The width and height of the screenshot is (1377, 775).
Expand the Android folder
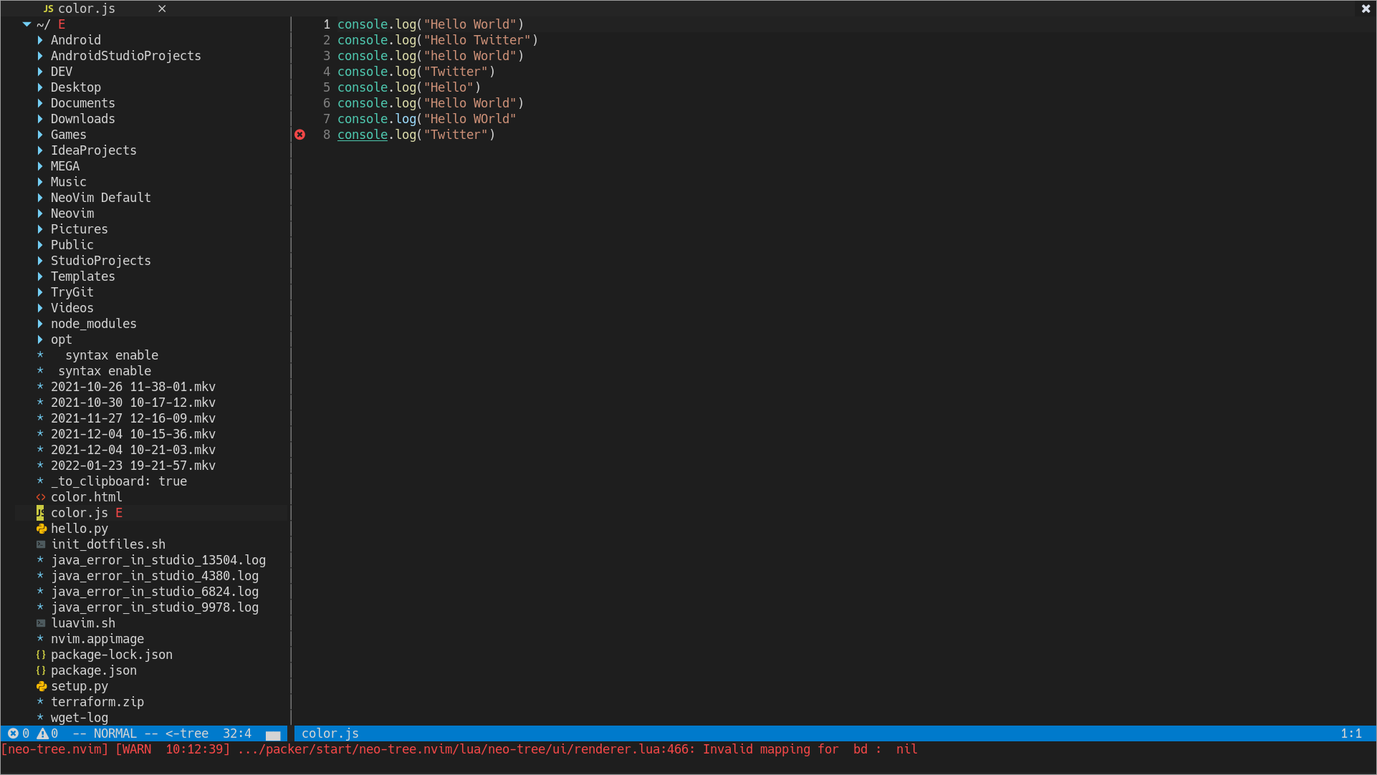point(40,40)
